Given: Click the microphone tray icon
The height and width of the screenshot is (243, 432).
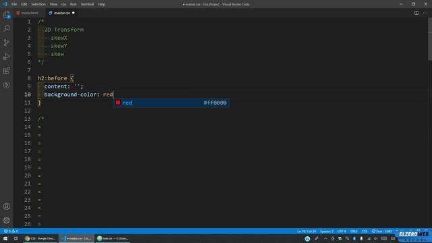Looking at the screenshot, I should point(361,238).
